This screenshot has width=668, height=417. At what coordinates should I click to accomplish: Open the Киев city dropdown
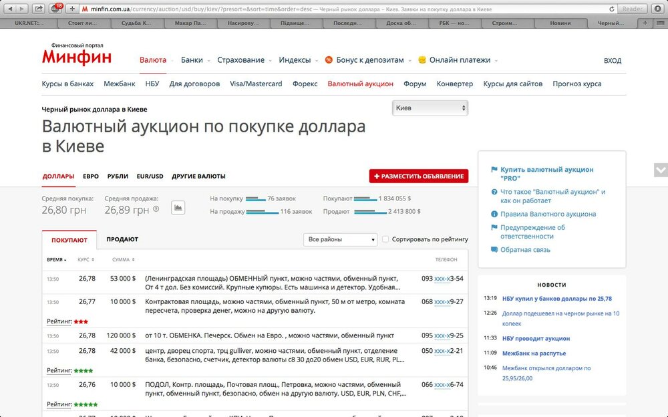click(430, 108)
